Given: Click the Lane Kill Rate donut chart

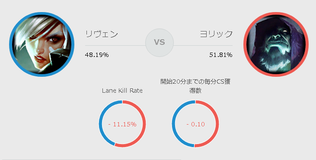Looking at the screenshot, I should click(122, 124).
